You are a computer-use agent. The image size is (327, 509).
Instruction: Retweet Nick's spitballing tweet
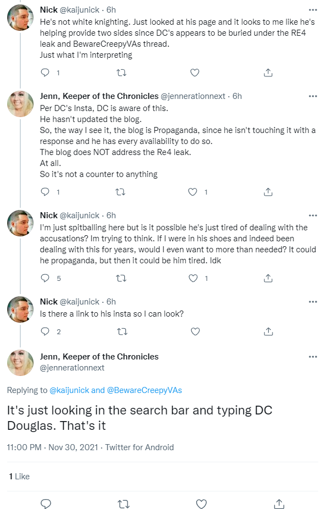(121, 278)
